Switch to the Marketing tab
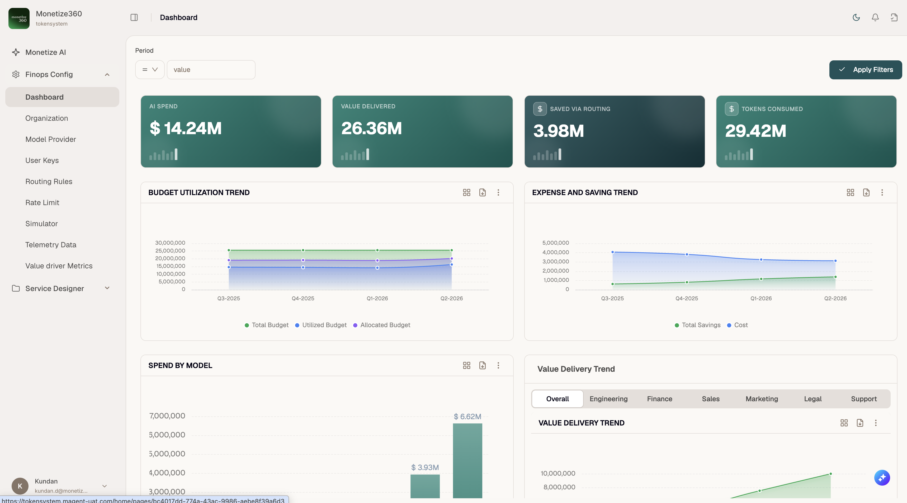This screenshot has height=503, width=907. coord(762,399)
